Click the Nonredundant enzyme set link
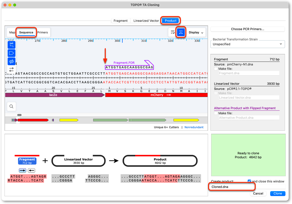 click(x=194, y=127)
